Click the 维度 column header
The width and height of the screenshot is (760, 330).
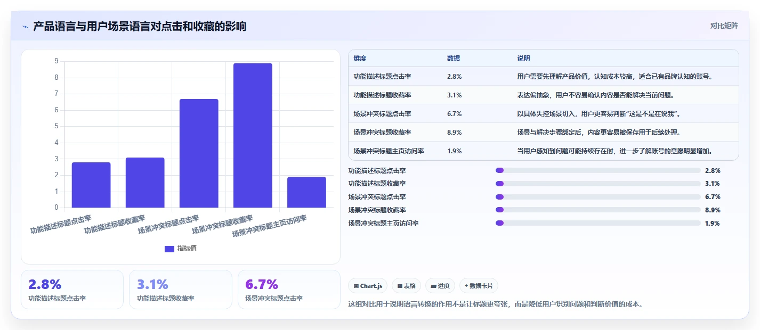360,59
